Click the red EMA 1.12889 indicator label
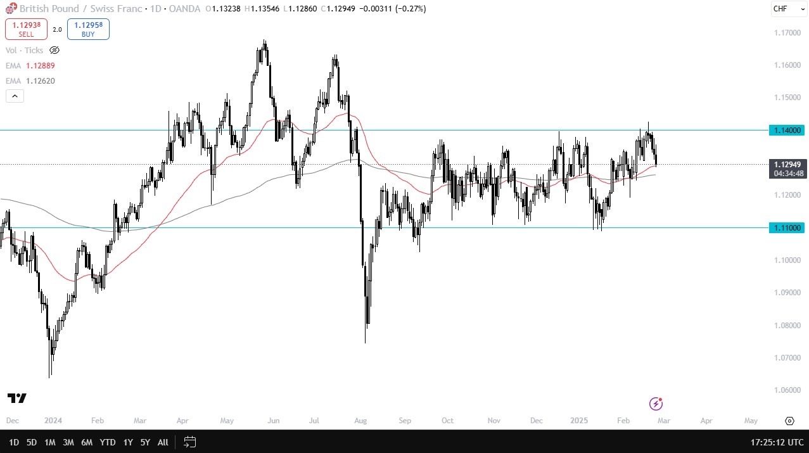The image size is (809, 453). 31,66
